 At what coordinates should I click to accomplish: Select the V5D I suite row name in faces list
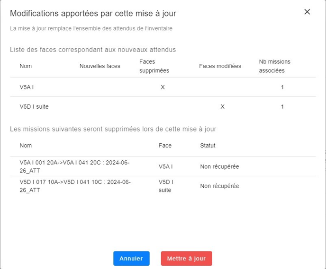point(34,107)
